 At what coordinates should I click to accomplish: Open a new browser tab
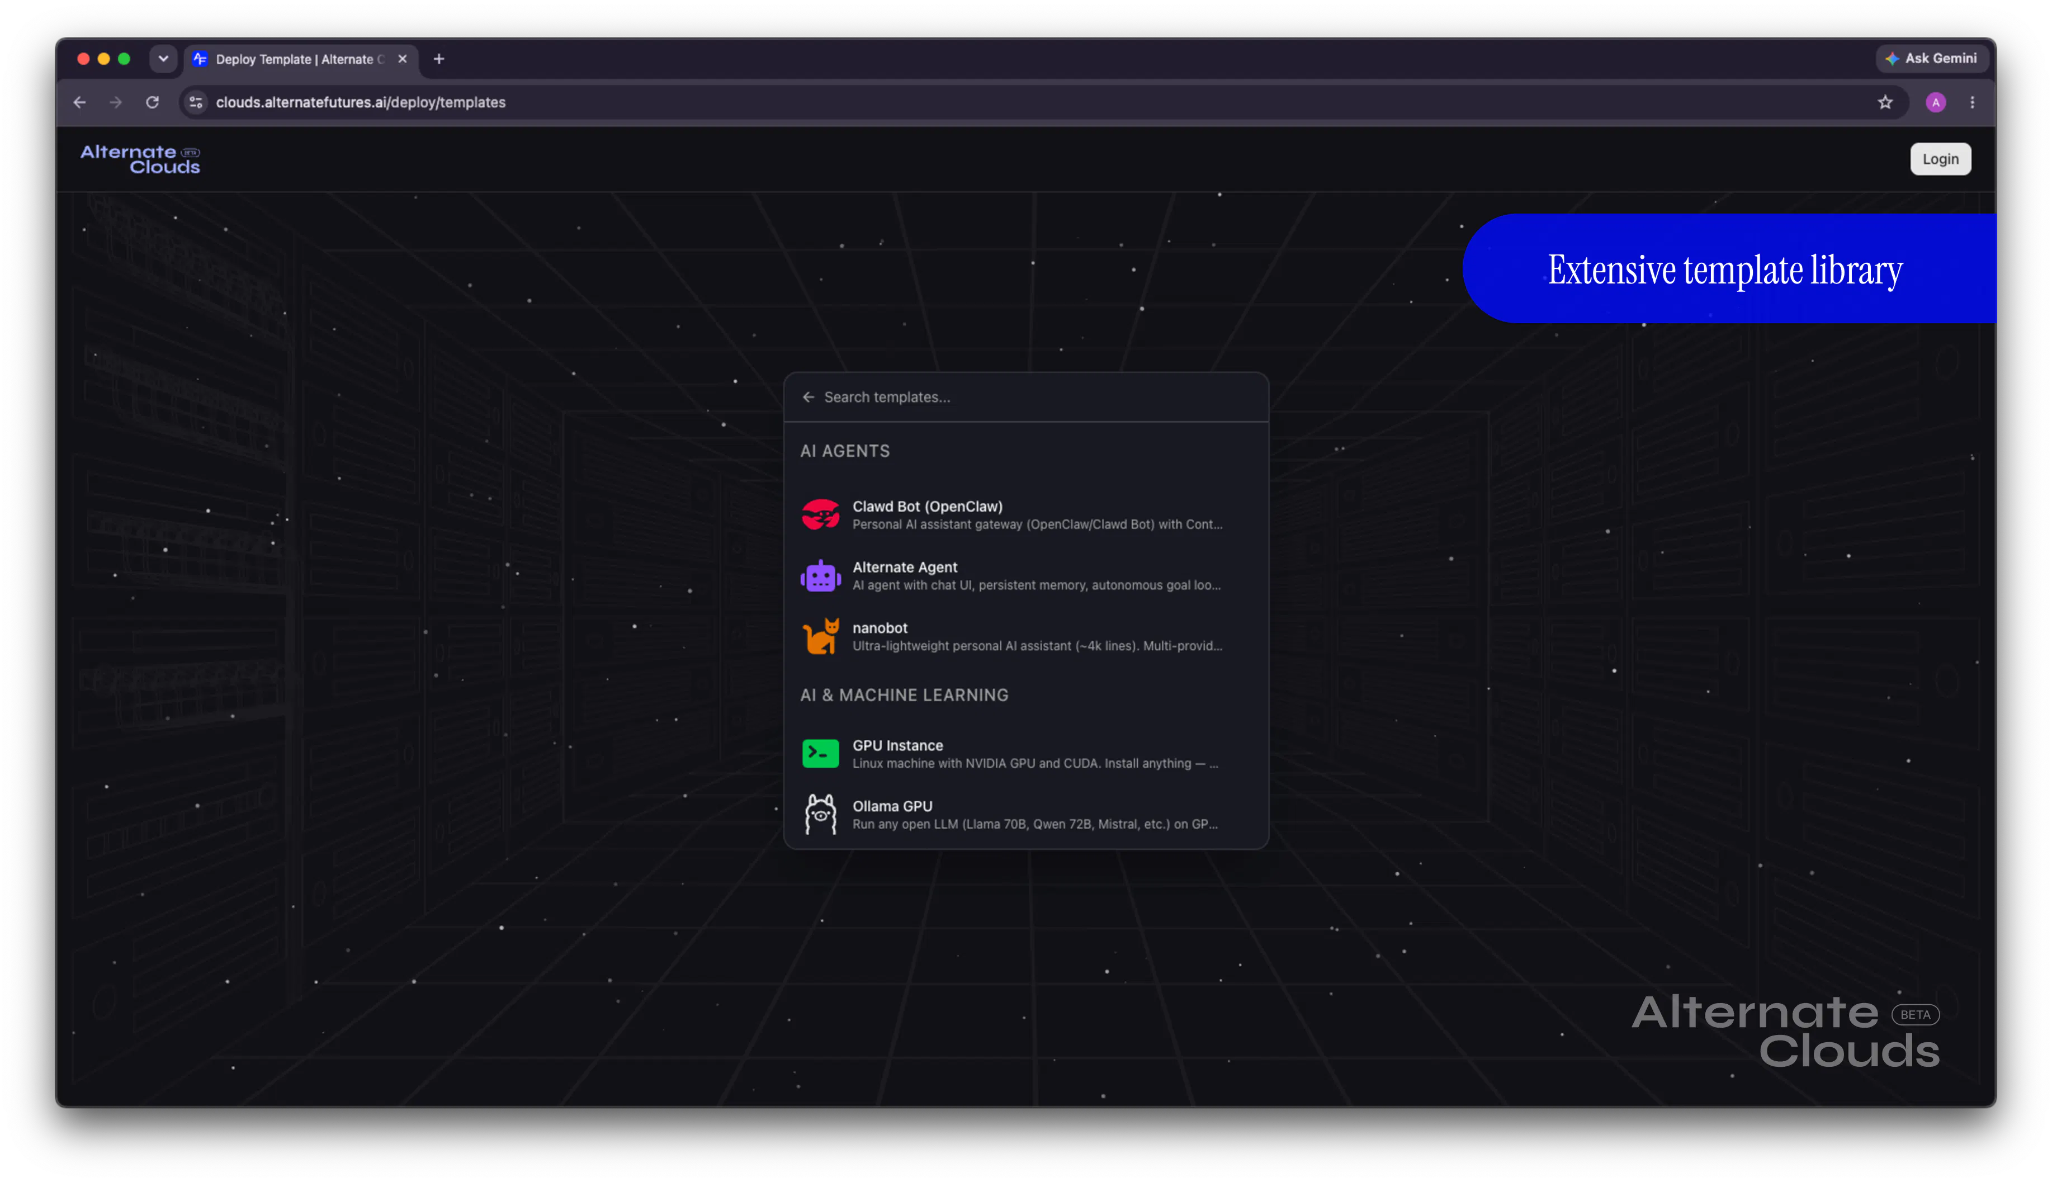coord(439,59)
